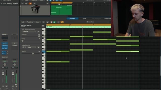
Task: Toggle MIDI In button in piano roll
Action: (x=52, y=22)
